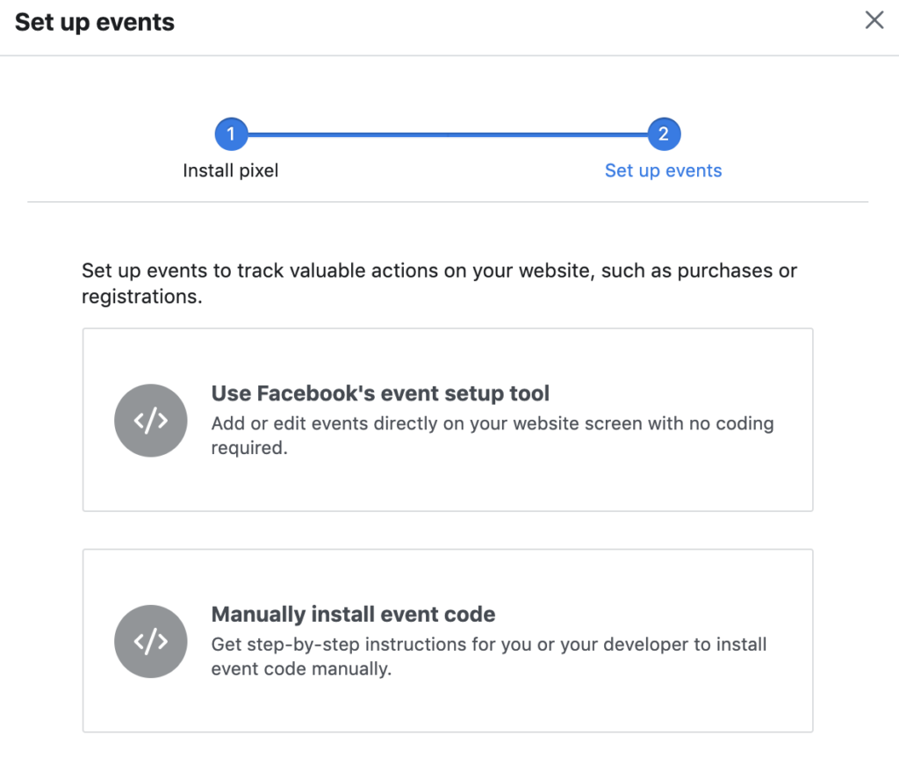The height and width of the screenshot is (771, 899).
Task: Click the blue progress bar between the steps
Action: point(447,133)
